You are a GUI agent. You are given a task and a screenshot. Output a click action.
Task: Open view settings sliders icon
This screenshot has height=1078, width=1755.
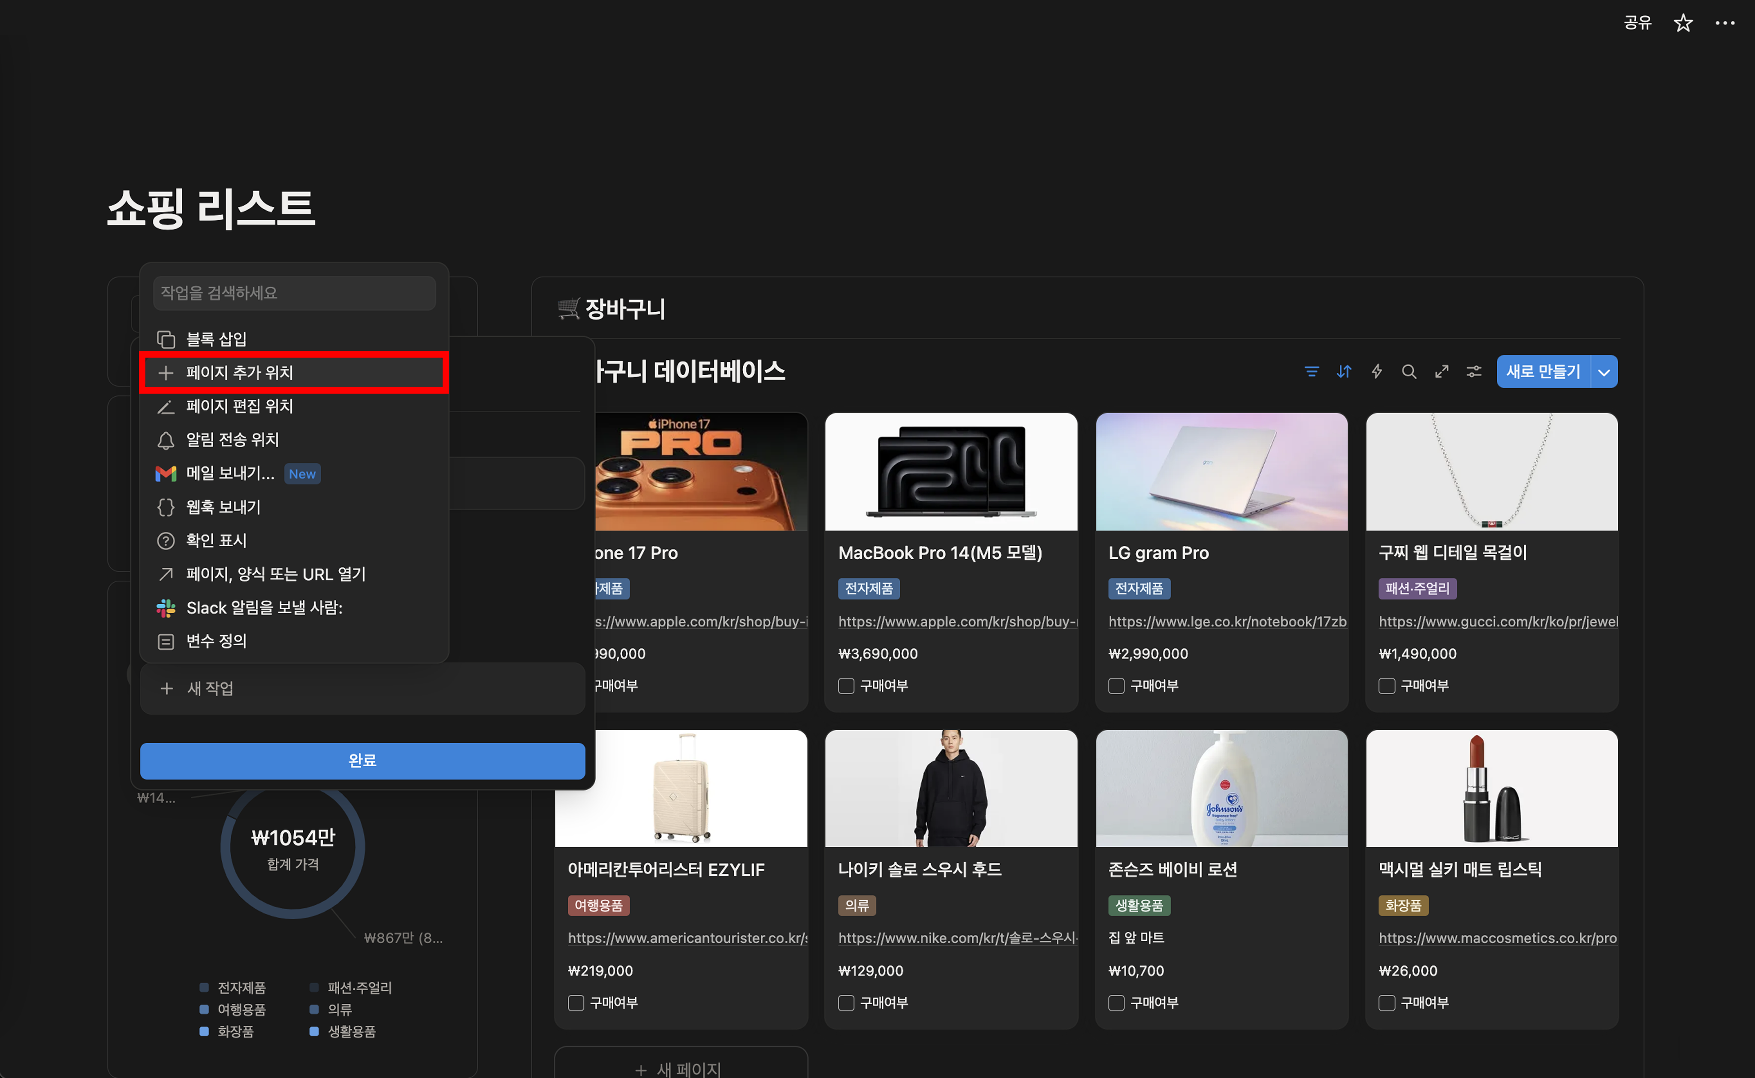coord(1473,371)
